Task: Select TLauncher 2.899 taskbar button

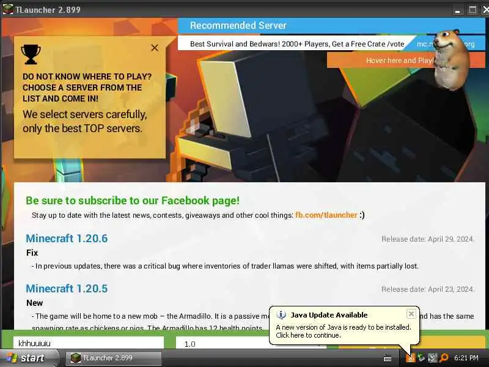Action: tap(114, 358)
